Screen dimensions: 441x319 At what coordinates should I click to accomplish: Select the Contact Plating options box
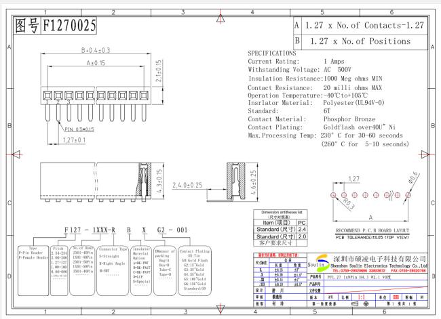click(194, 272)
